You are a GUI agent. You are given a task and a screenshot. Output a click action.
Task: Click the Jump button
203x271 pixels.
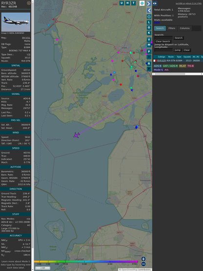[x=177, y=50]
